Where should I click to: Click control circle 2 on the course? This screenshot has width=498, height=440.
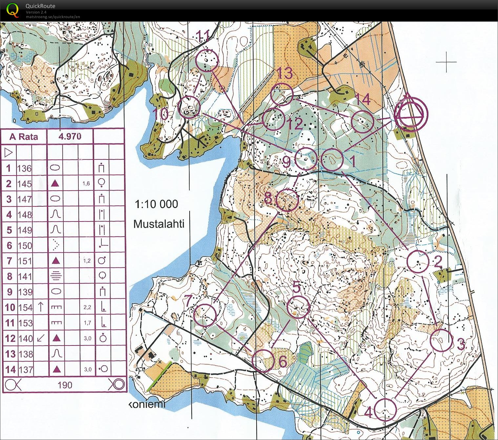[418, 262]
